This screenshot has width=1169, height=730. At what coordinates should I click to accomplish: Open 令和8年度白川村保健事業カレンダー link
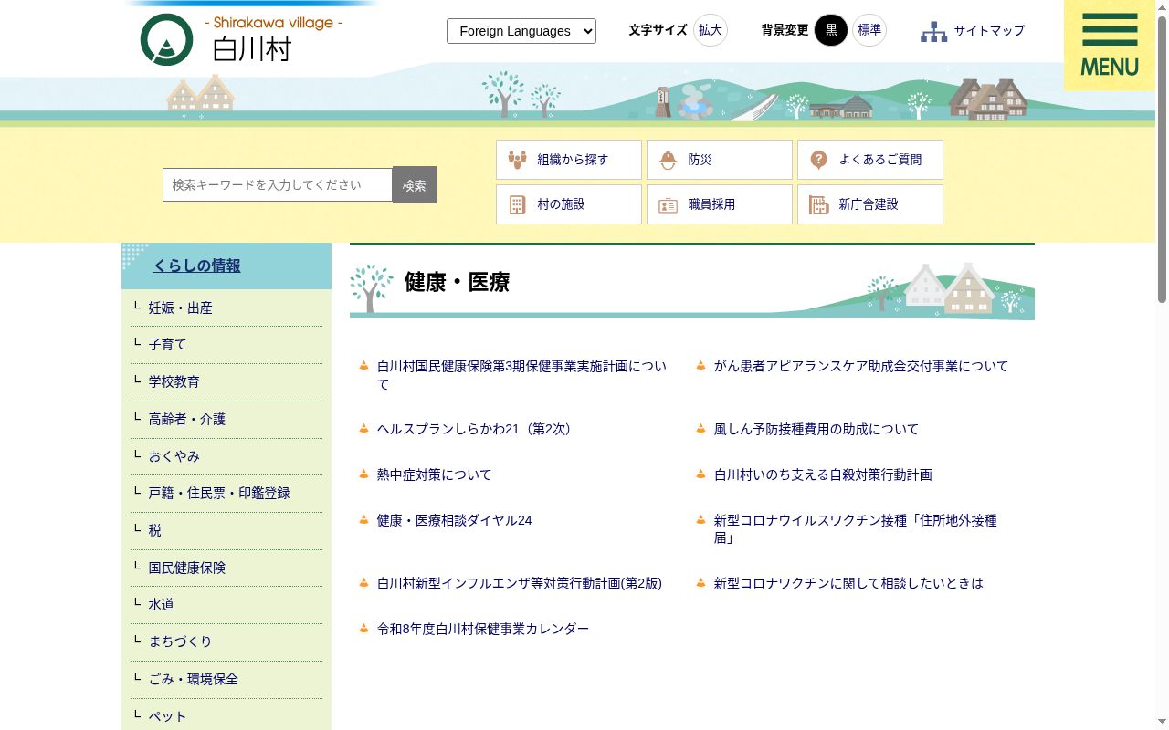click(x=483, y=629)
